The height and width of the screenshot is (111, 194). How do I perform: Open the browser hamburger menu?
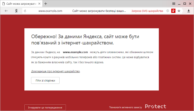click(x=174, y=4)
